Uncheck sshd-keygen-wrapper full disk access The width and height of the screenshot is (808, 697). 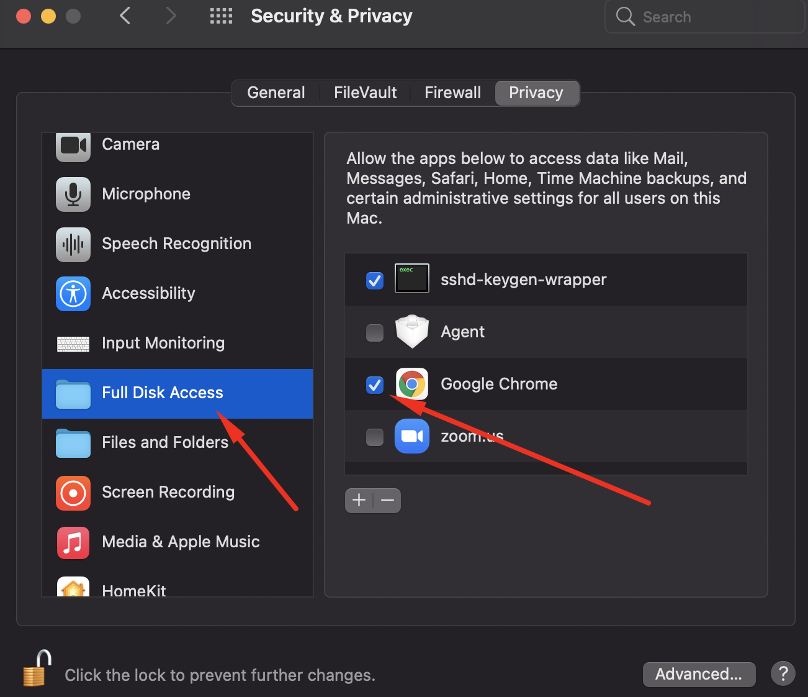(375, 280)
